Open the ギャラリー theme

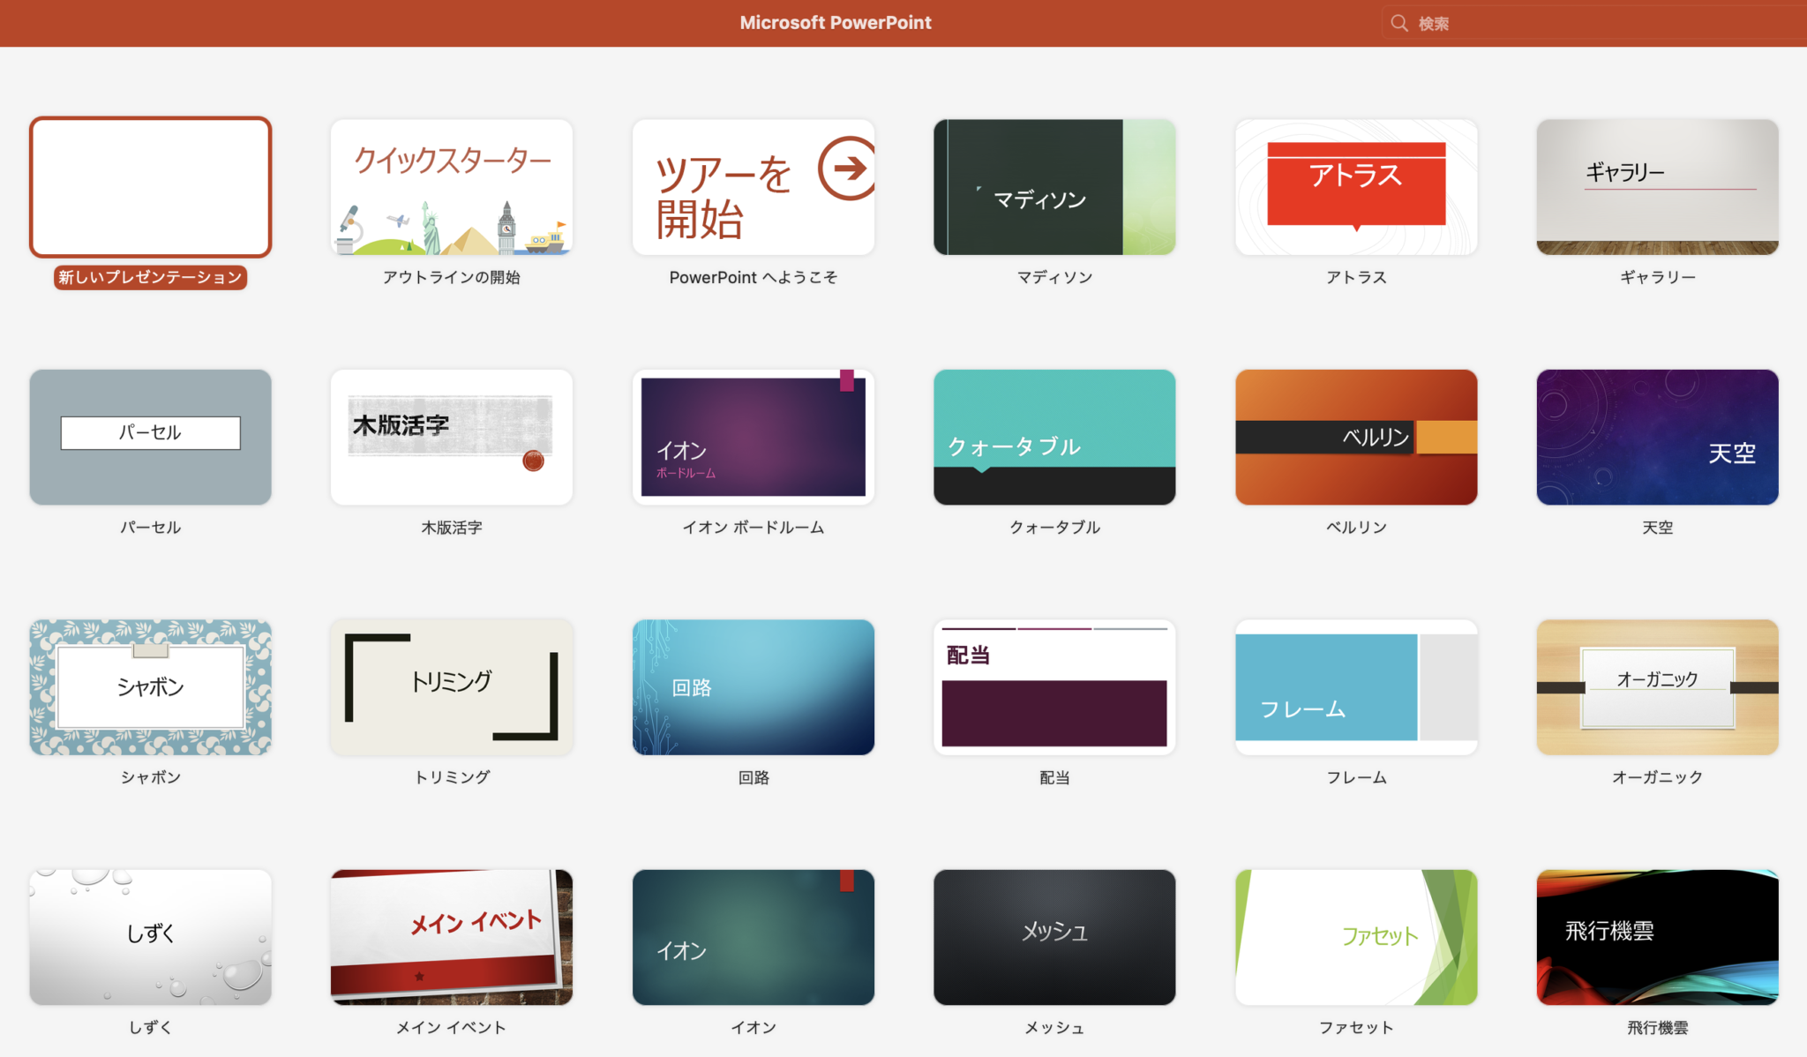pyautogui.click(x=1657, y=187)
